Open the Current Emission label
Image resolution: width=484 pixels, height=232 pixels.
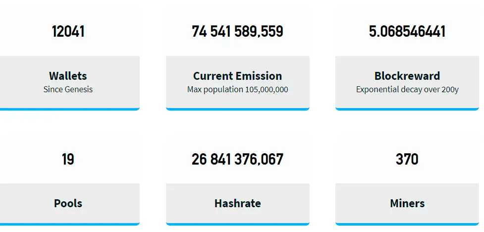237,76
